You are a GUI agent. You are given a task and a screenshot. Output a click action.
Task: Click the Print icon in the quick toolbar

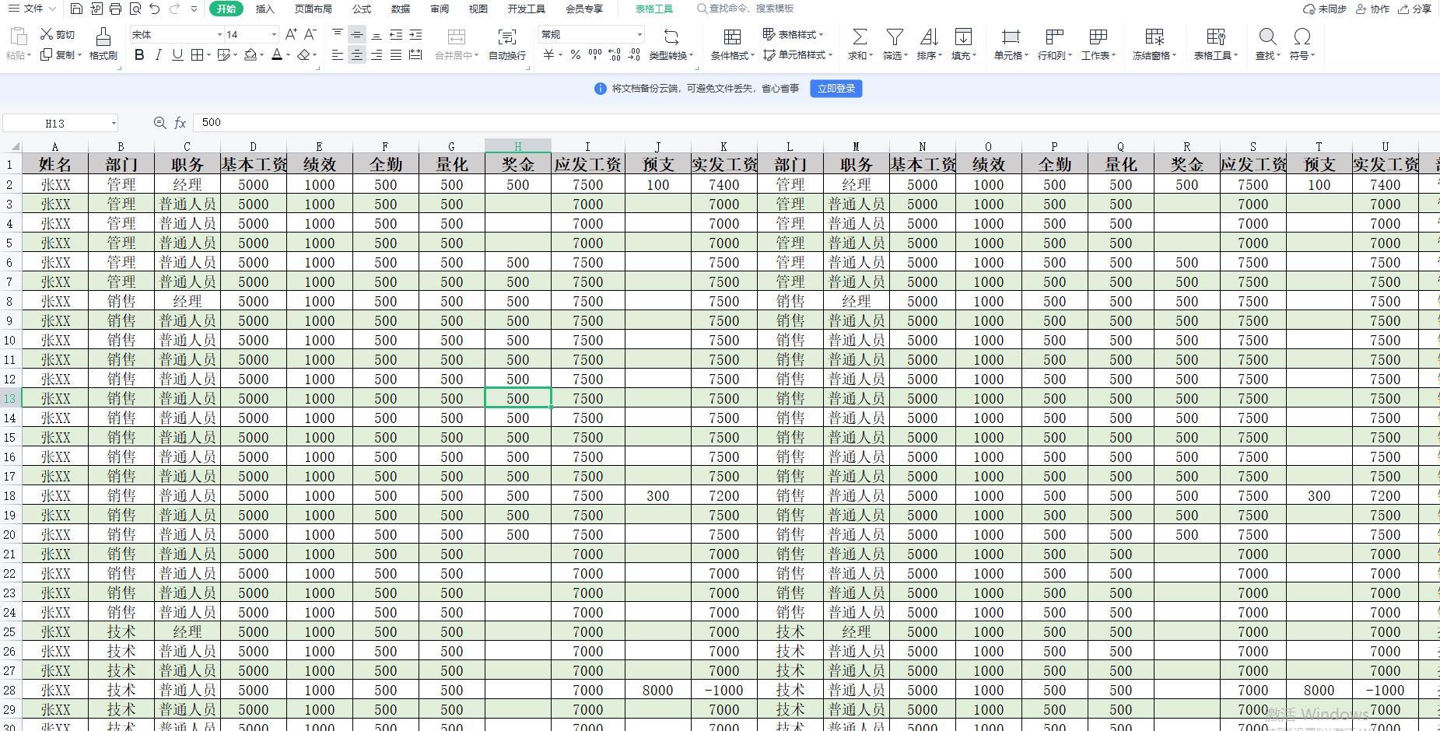(x=115, y=9)
